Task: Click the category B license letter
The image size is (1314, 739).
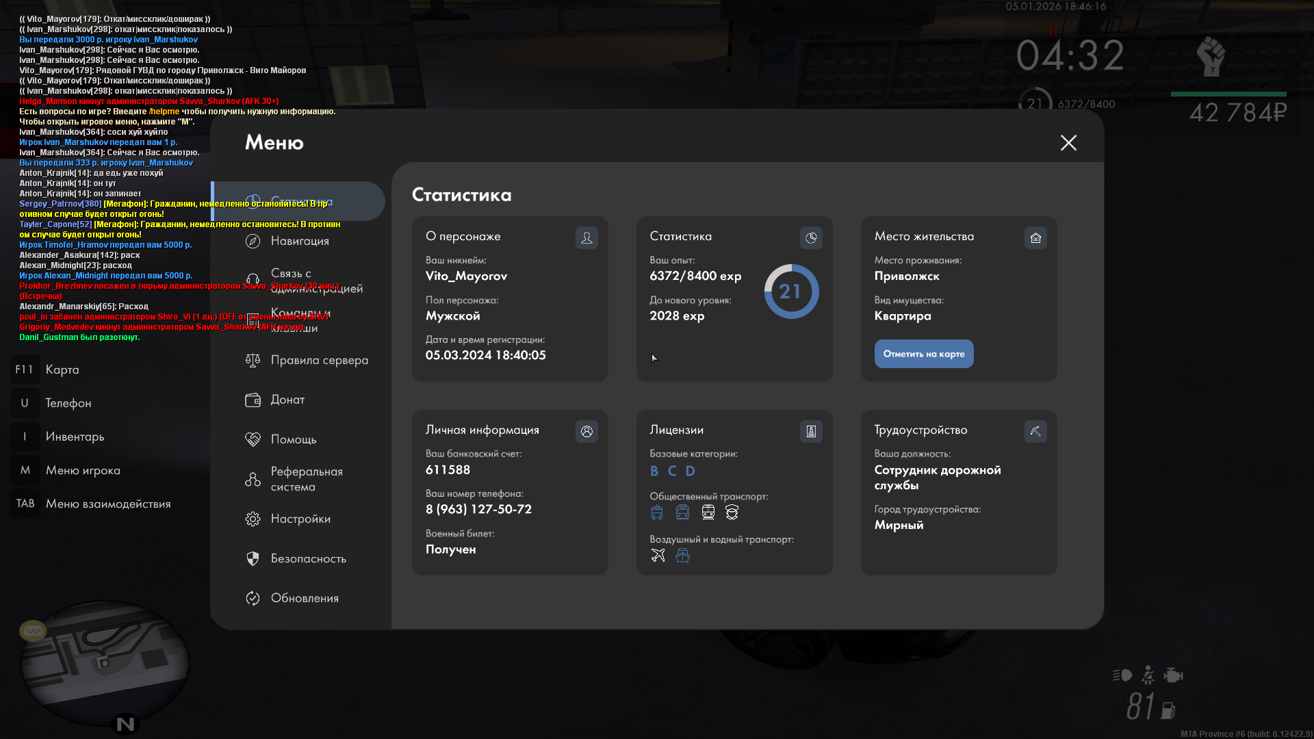Action: 654,471
